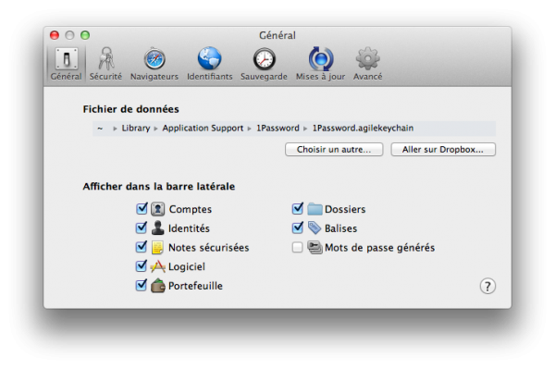This screenshot has width=555, height=369.
Task: Open Mises à jour refresh icon
Action: point(321,59)
